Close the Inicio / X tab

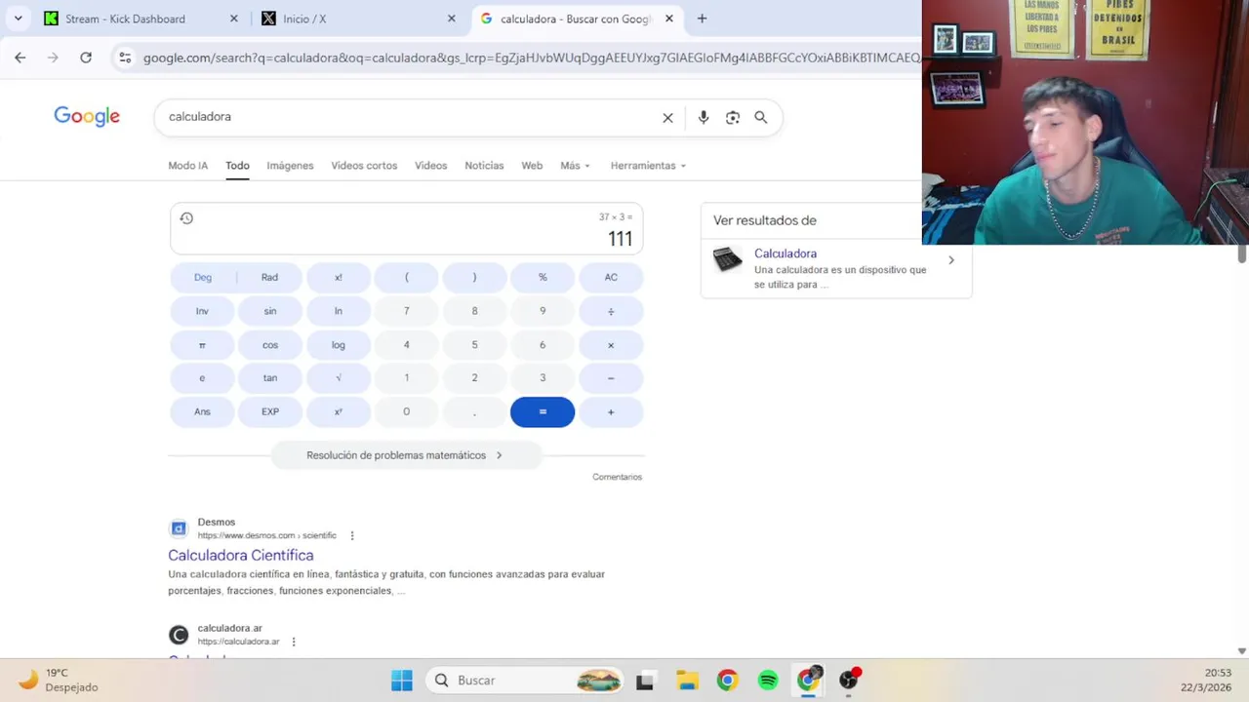pyautogui.click(x=451, y=19)
